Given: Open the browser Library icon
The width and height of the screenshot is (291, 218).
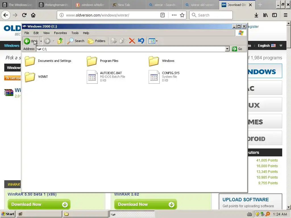Looking at the screenshot, I should tap(265, 15).
